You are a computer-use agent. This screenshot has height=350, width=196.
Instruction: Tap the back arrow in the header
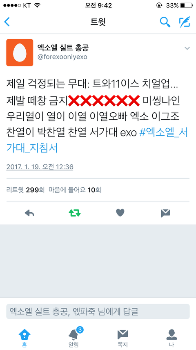pos(7,22)
